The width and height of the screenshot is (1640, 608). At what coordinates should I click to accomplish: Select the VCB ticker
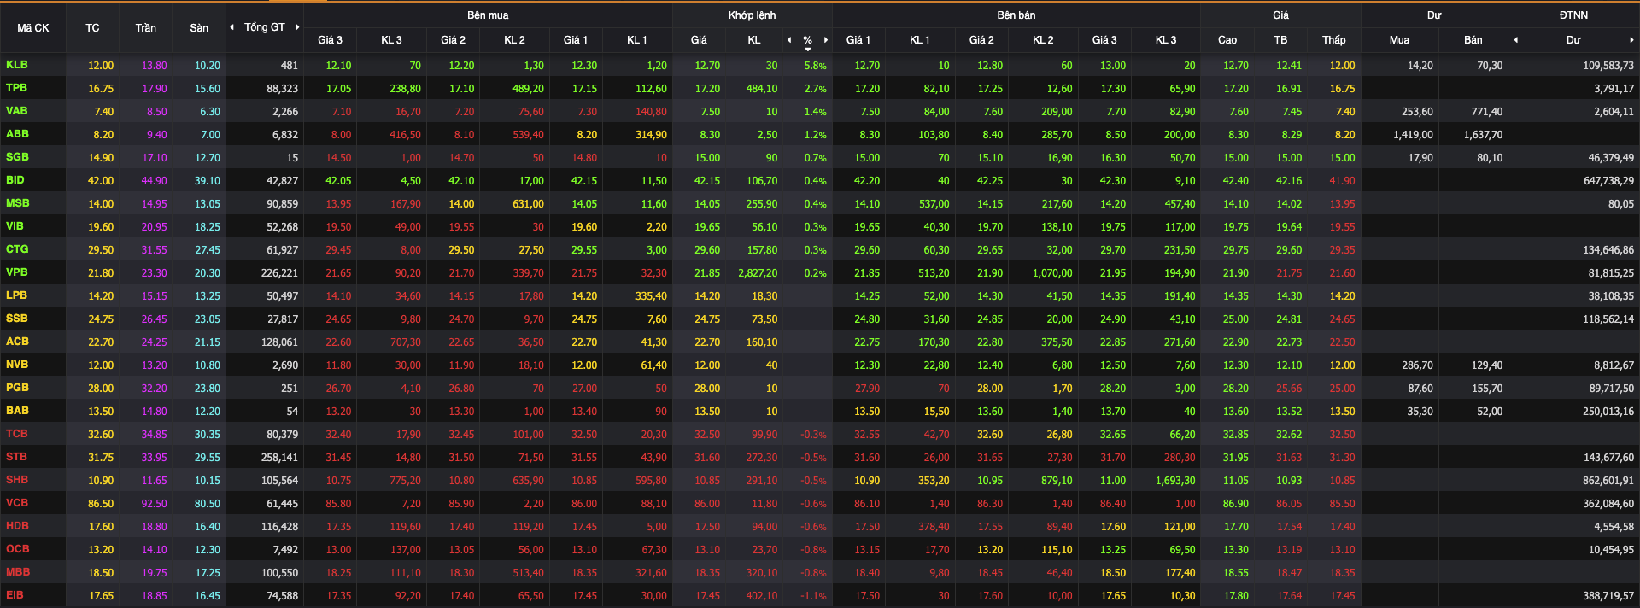coord(17,503)
